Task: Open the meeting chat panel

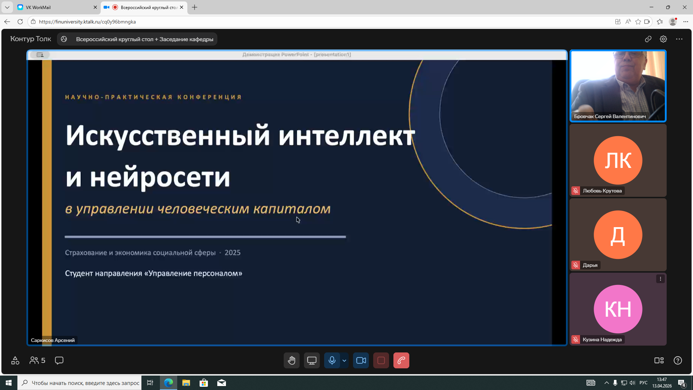Action: click(59, 360)
